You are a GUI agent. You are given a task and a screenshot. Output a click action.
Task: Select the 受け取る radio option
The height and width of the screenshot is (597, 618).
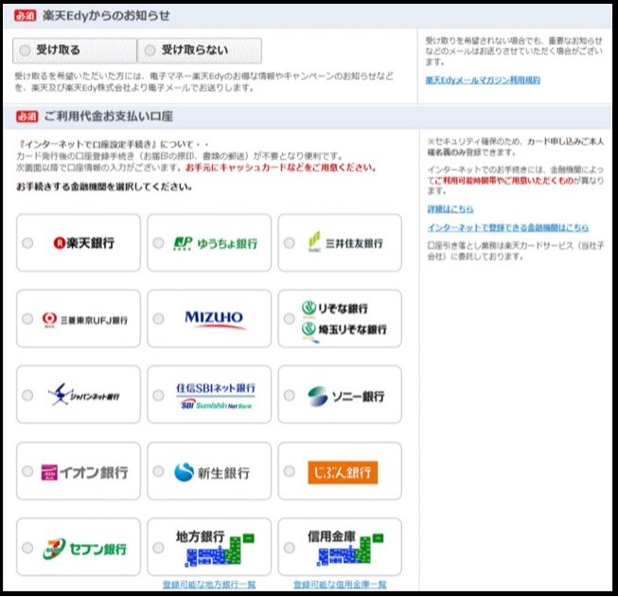click(x=25, y=50)
